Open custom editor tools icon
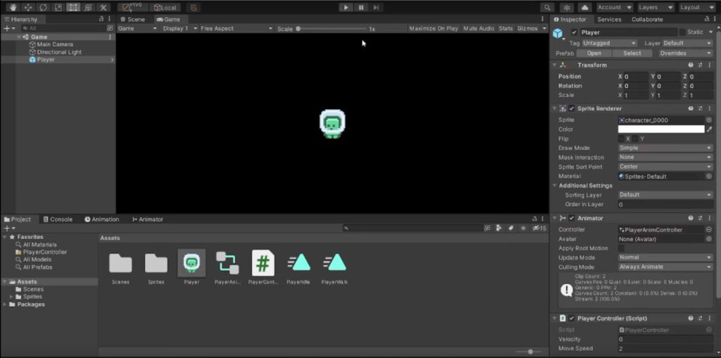Viewport: 721px width, 358px height. tap(104, 7)
